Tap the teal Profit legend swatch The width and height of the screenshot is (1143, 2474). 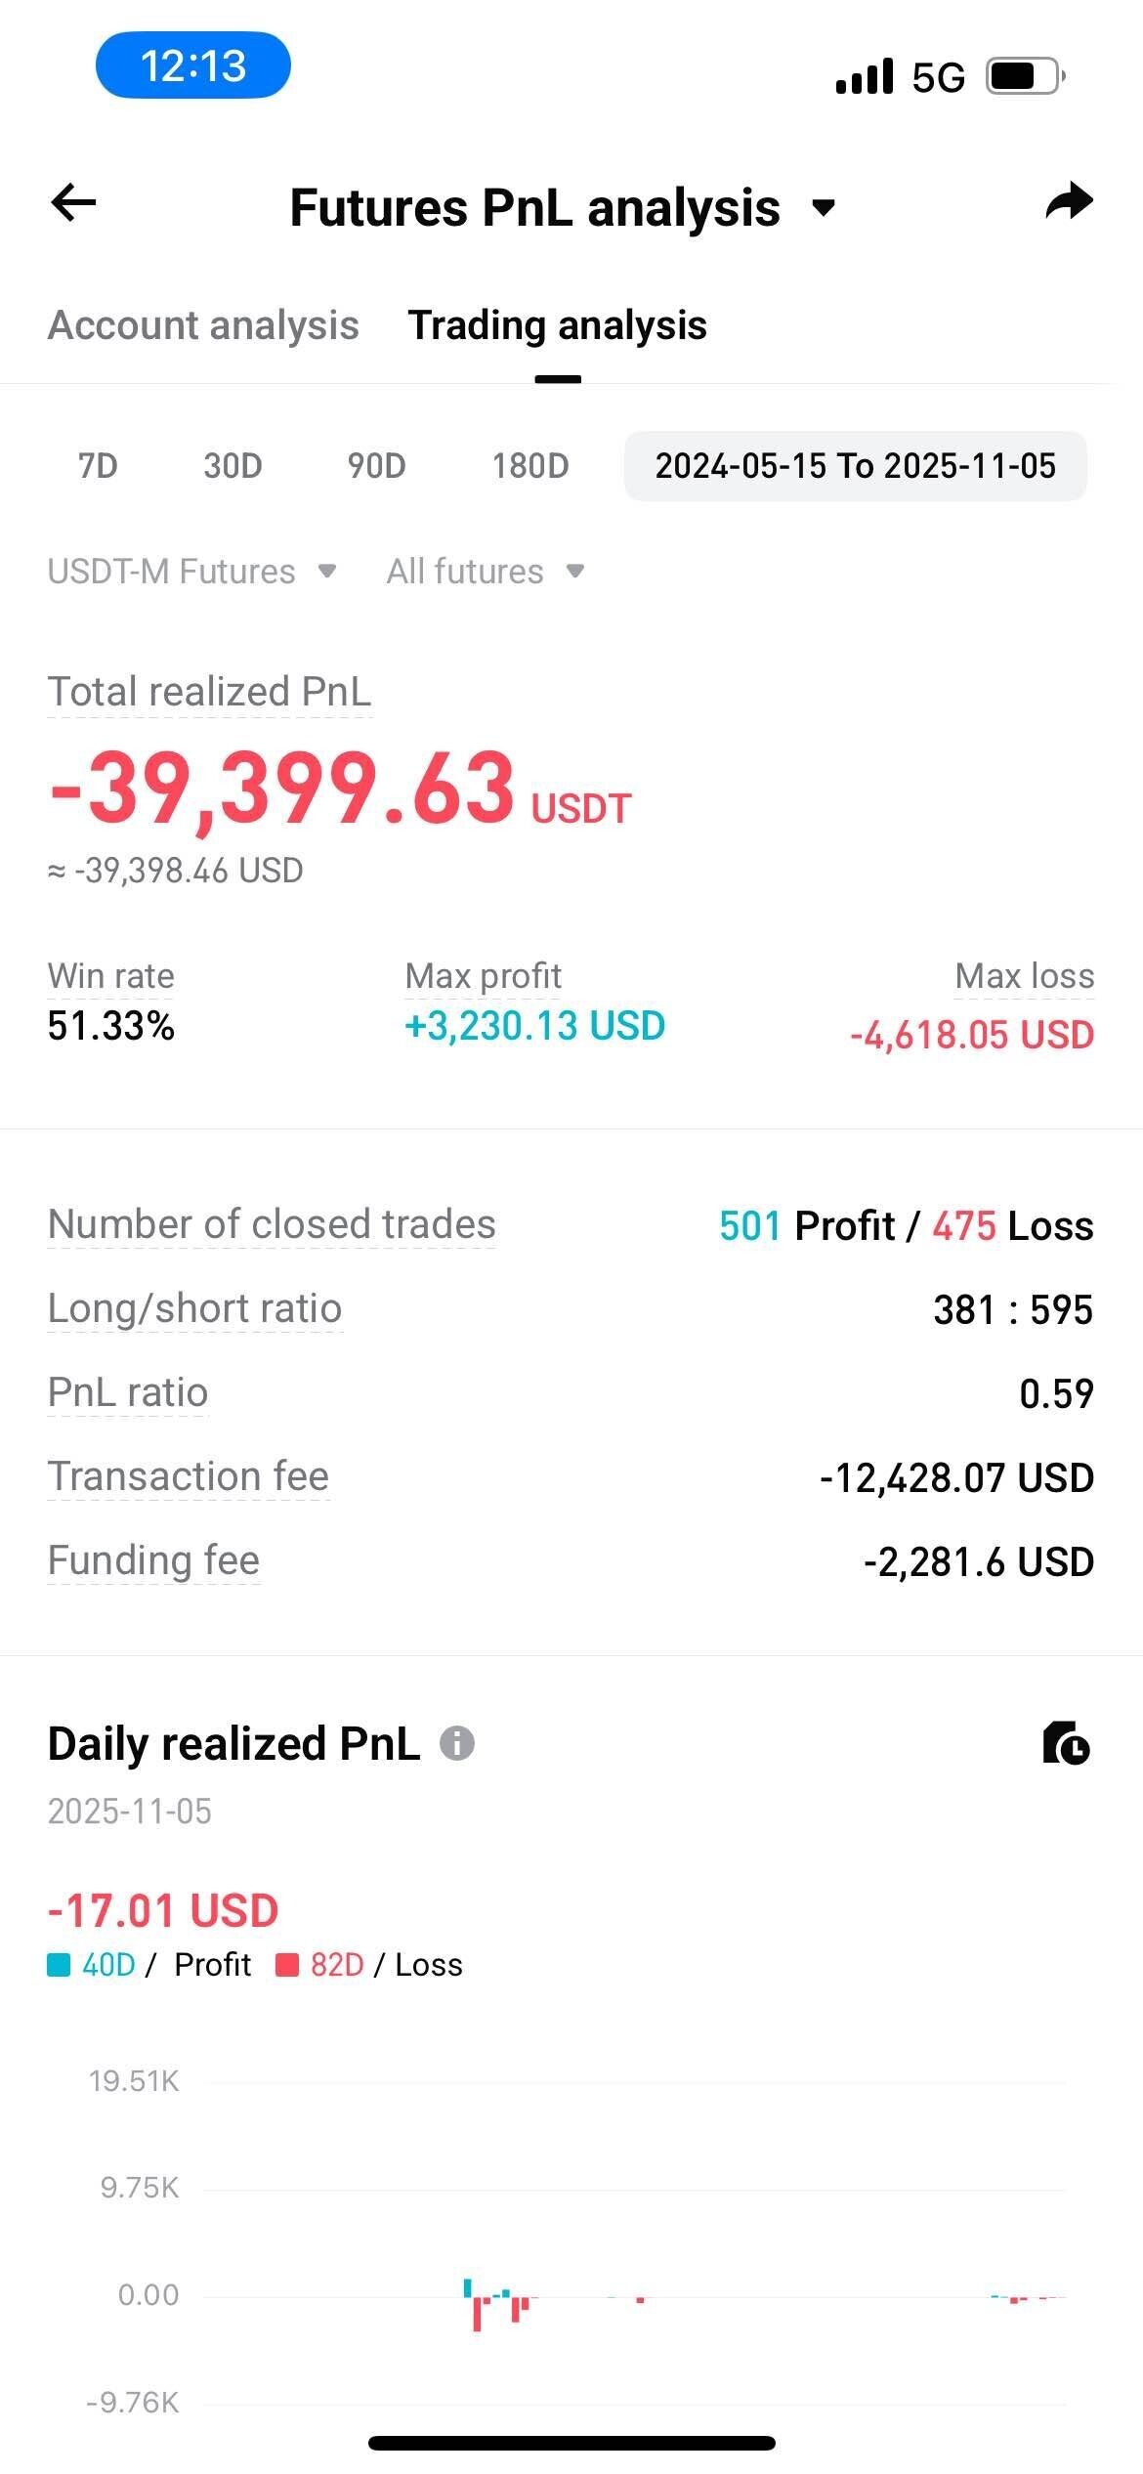[59, 1965]
